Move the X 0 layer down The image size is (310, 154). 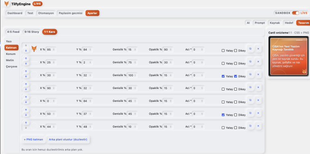tap(26, 102)
